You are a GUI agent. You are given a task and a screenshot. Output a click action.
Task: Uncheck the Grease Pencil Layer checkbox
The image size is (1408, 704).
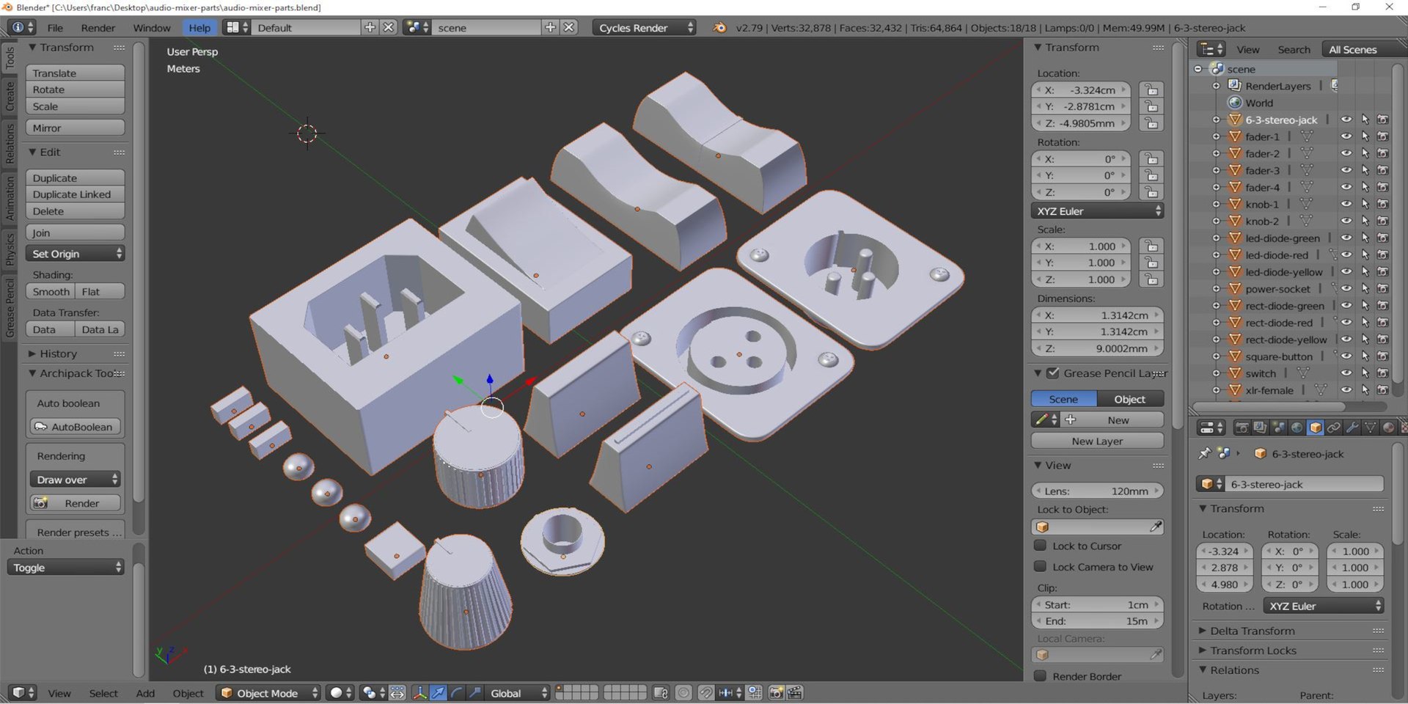point(1053,373)
